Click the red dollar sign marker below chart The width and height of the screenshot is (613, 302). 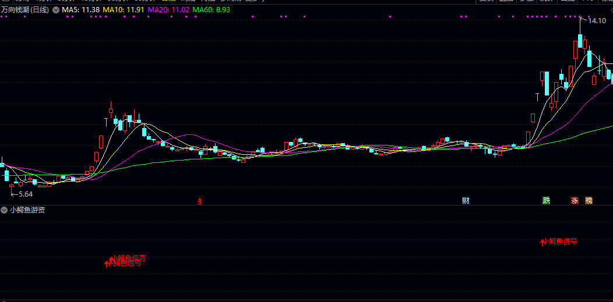(x=200, y=201)
